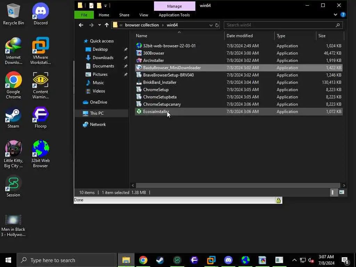Image resolution: width=356 pixels, height=267 pixels.
Task: Open VMware Workstation desktop shortcut
Action: tap(40, 51)
